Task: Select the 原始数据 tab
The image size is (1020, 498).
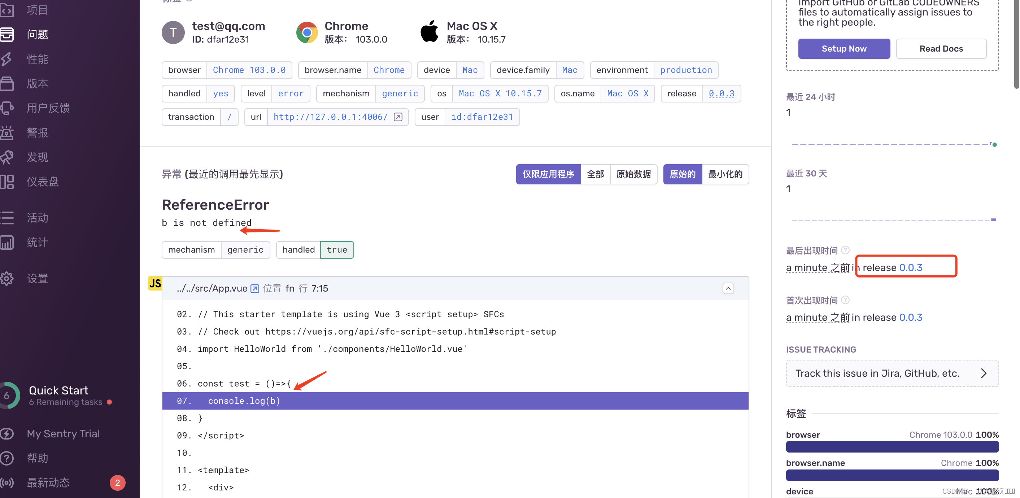Action: point(633,174)
